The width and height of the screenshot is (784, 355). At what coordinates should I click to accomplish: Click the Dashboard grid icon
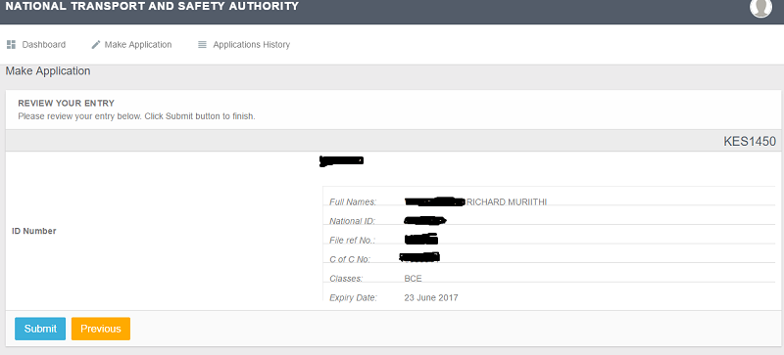(11, 44)
